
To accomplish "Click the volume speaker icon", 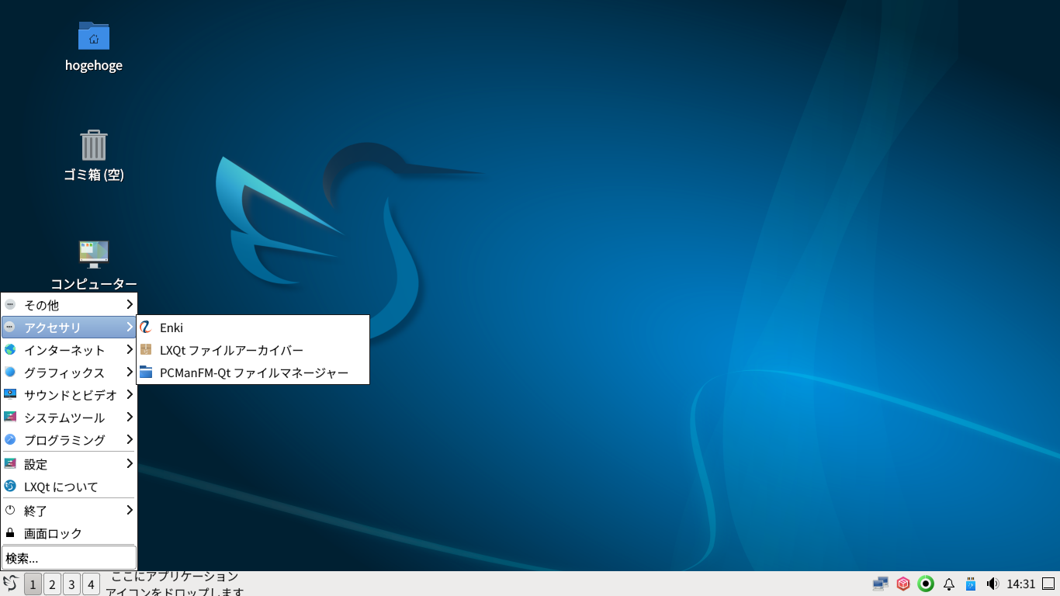I will [992, 584].
